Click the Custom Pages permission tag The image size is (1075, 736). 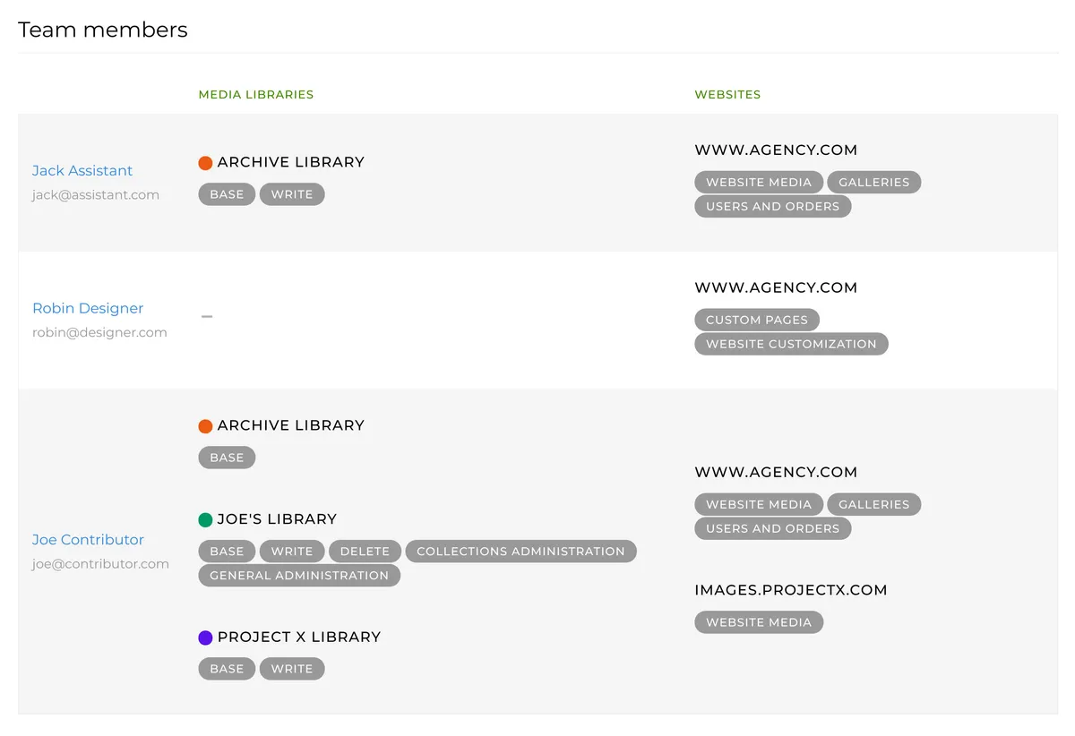[756, 320]
